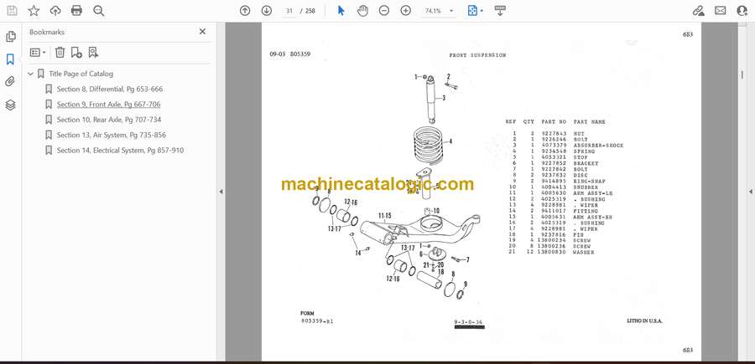The height and width of the screenshot is (364, 755).
Task: Click the FRONT SUSPENSION page heading
Action: pyautogui.click(x=477, y=55)
